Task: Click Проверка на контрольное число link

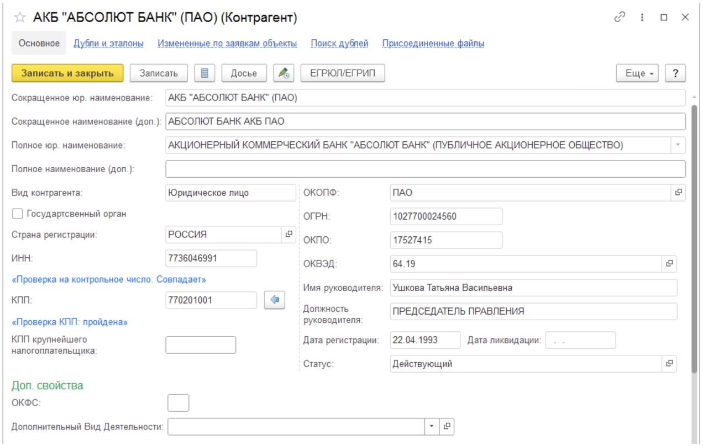Action: coord(109,280)
